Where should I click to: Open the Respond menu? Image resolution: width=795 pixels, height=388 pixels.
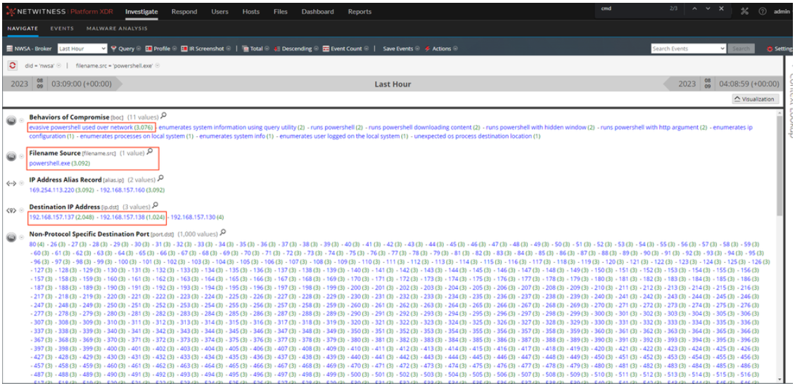pos(184,12)
